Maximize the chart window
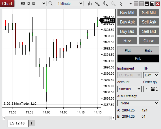161x129 pixels. click(152, 4)
